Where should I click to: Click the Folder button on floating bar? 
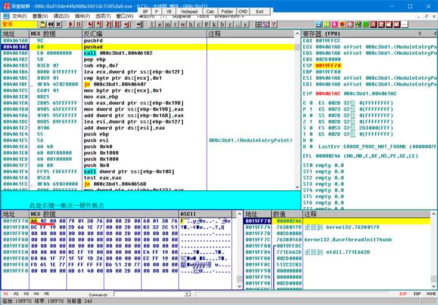tap(227, 11)
